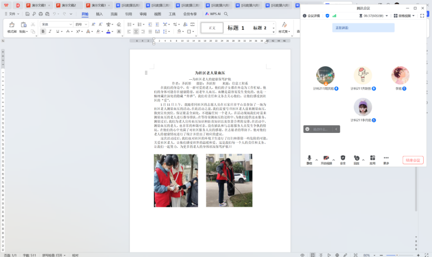Switch to the Insert (插入) ribbon tab
Viewport: 432px width, 257px height.
(x=100, y=14)
